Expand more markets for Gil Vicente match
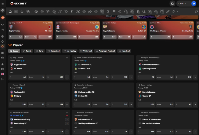The height and width of the screenshot is (135, 199). pyautogui.click(x=195, y=77)
